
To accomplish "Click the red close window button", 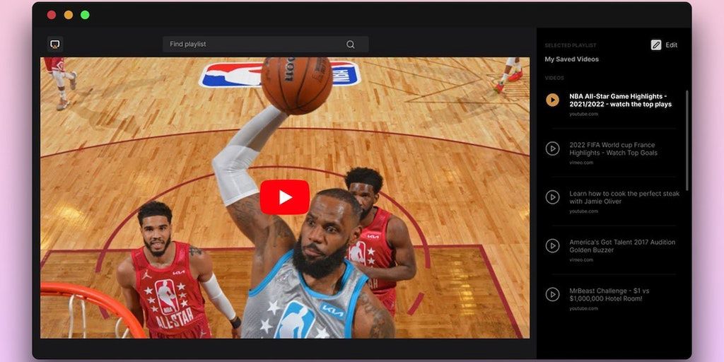I will (x=51, y=15).
